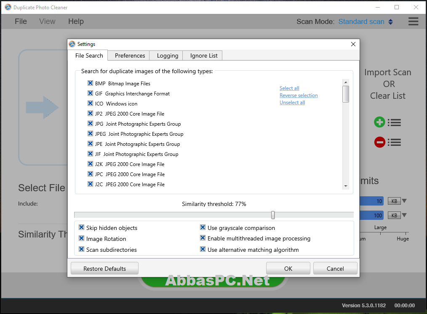Toggle the J2K file type checkbox
Screen dimensions: 427x314
click(91, 164)
